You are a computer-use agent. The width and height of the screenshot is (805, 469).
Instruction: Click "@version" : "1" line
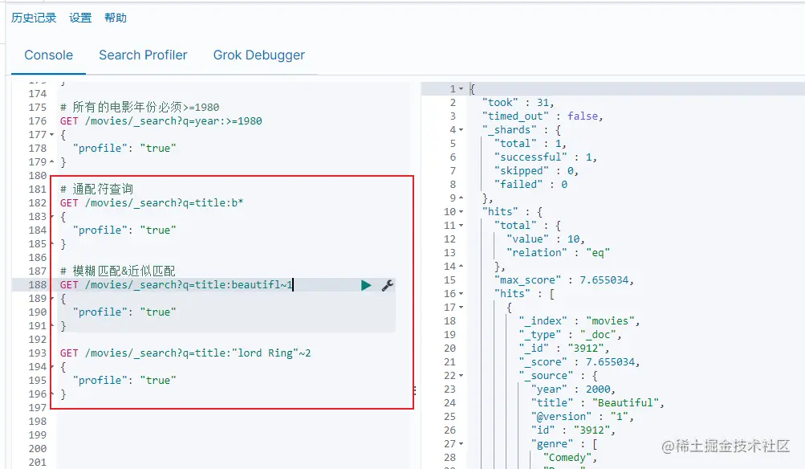coord(582,417)
